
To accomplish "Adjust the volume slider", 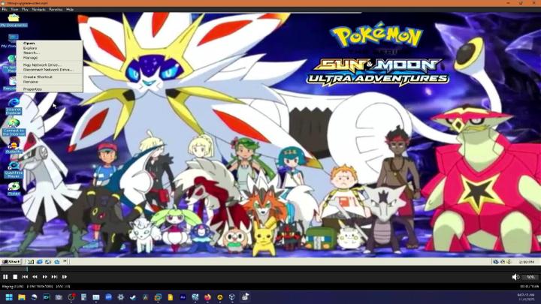I will (530, 277).
